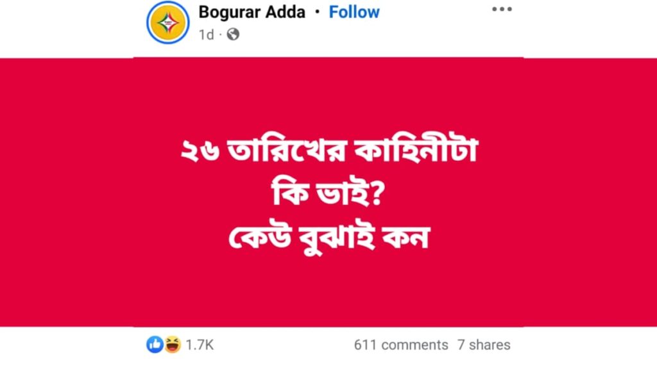Click the globe public audience icon
657x369 pixels.
click(x=233, y=35)
